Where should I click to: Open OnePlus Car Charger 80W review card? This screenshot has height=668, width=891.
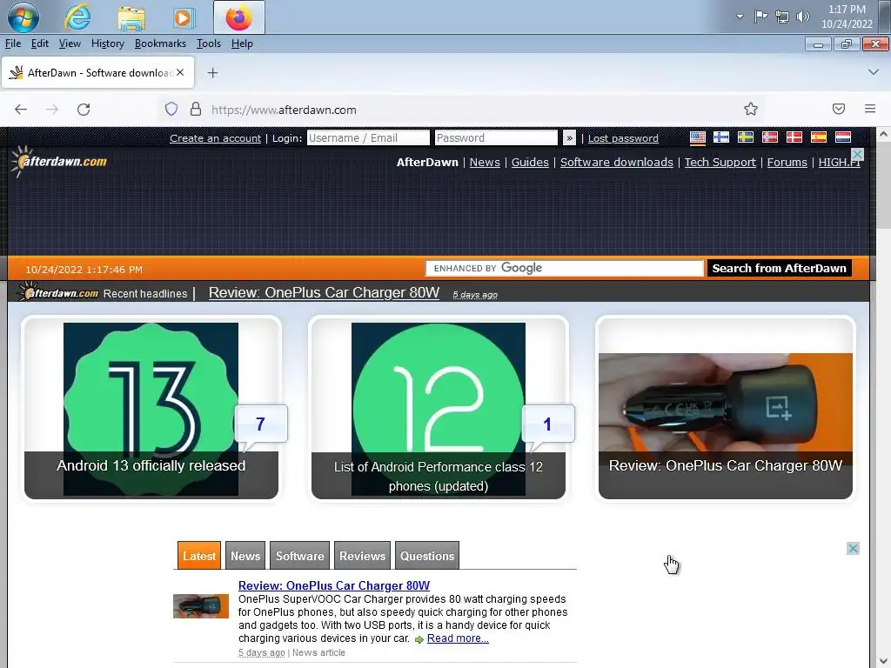725,408
